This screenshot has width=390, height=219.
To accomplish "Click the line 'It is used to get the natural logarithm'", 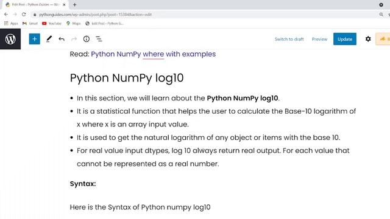I will click(208, 137).
